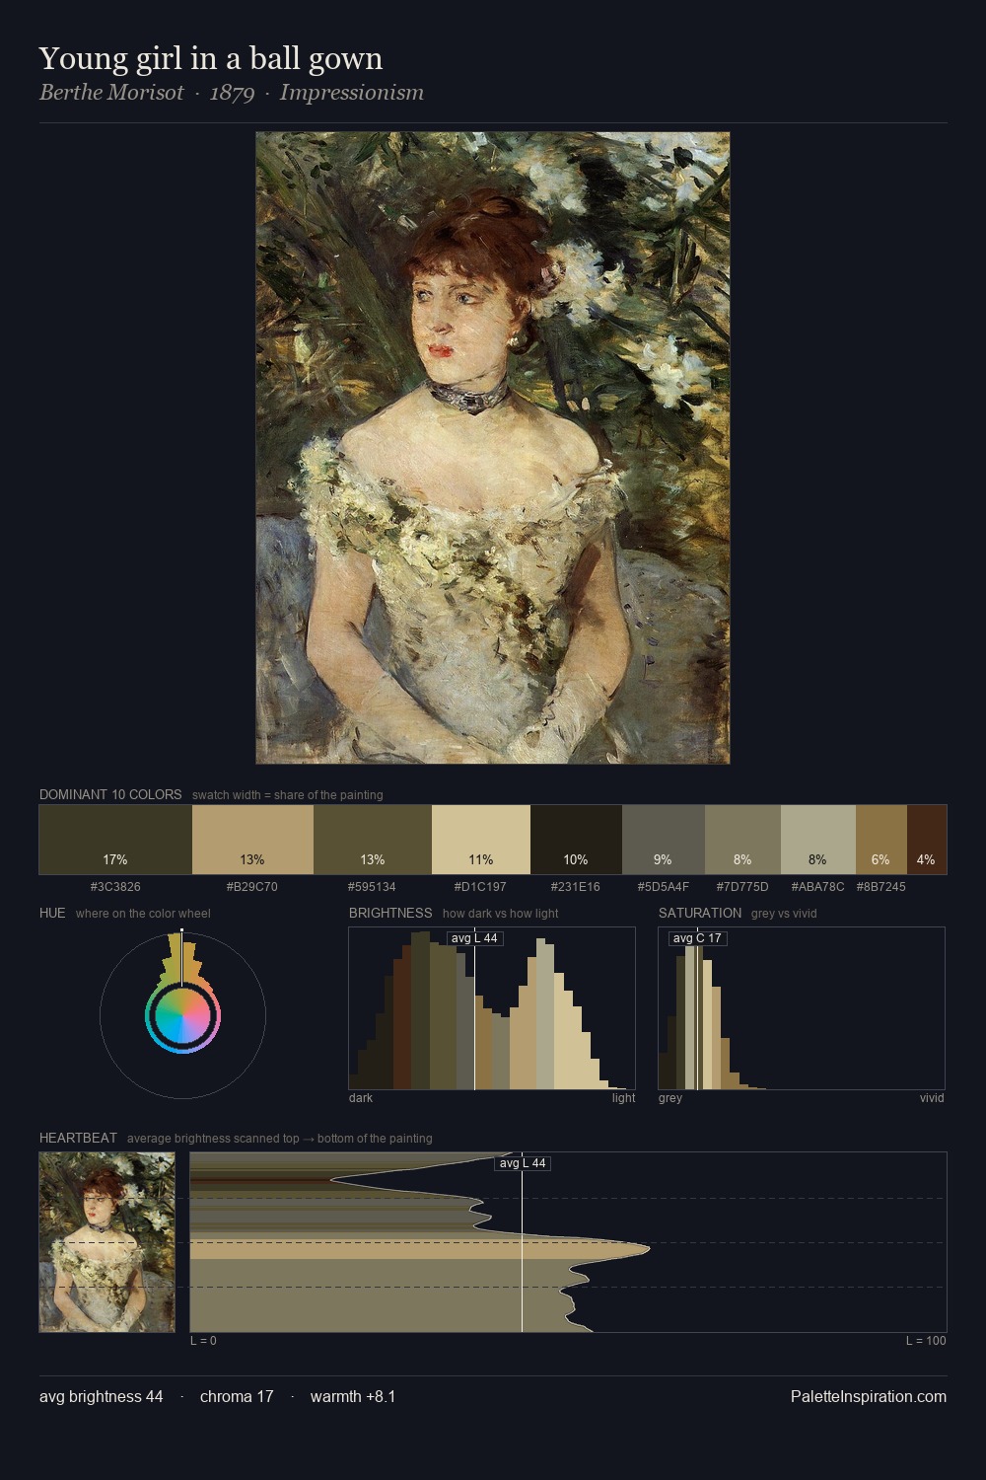Click the avg L 44 label in Heartbeat chart
The width and height of the screenshot is (986, 1480).
523,1163
